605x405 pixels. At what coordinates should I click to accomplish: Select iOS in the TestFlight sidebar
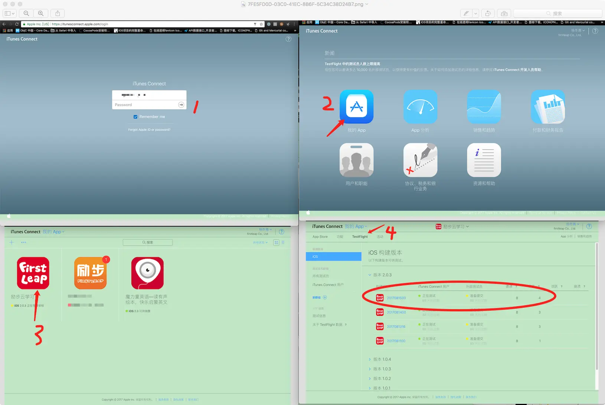[x=334, y=256]
